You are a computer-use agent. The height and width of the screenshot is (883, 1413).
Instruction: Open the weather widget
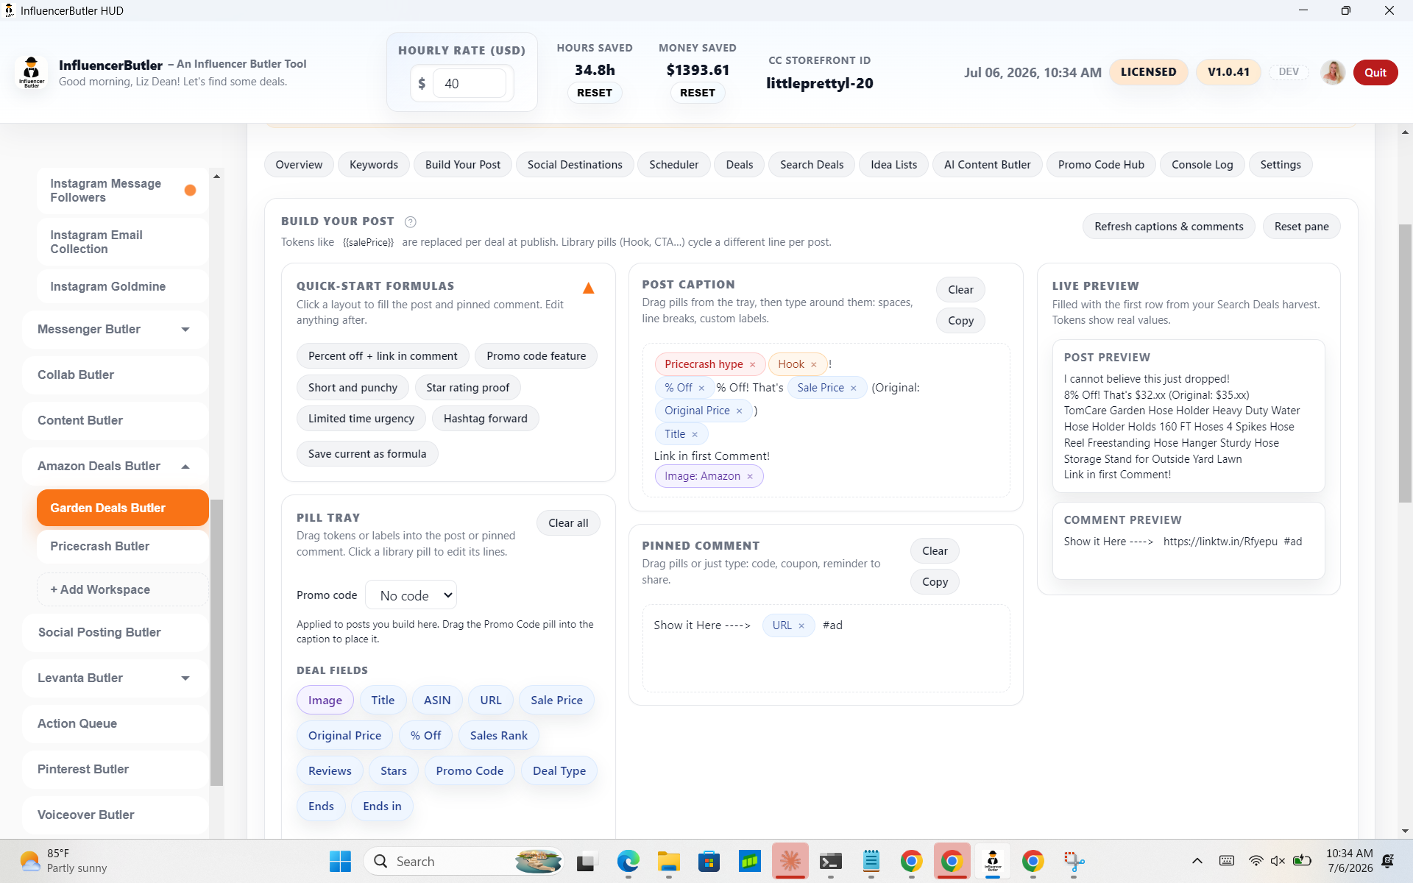65,861
